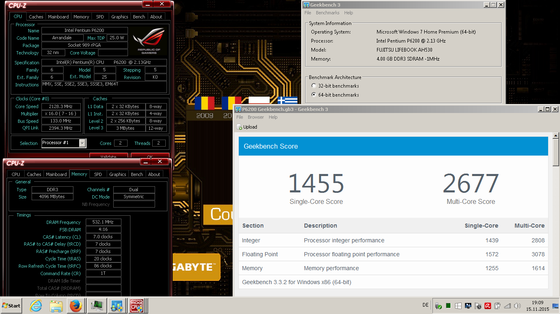Open Help menu in Geekbench 3 window
Image resolution: width=560 pixels, height=314 pixels.
(348, 13)
